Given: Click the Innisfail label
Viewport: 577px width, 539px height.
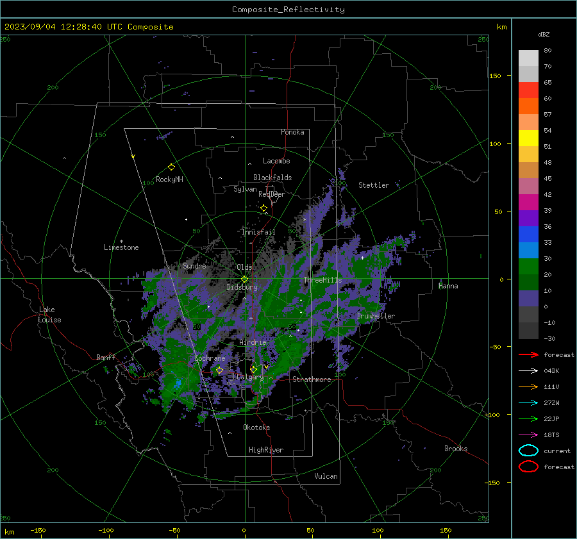Looking at the screenshot, I should (258, 232).
